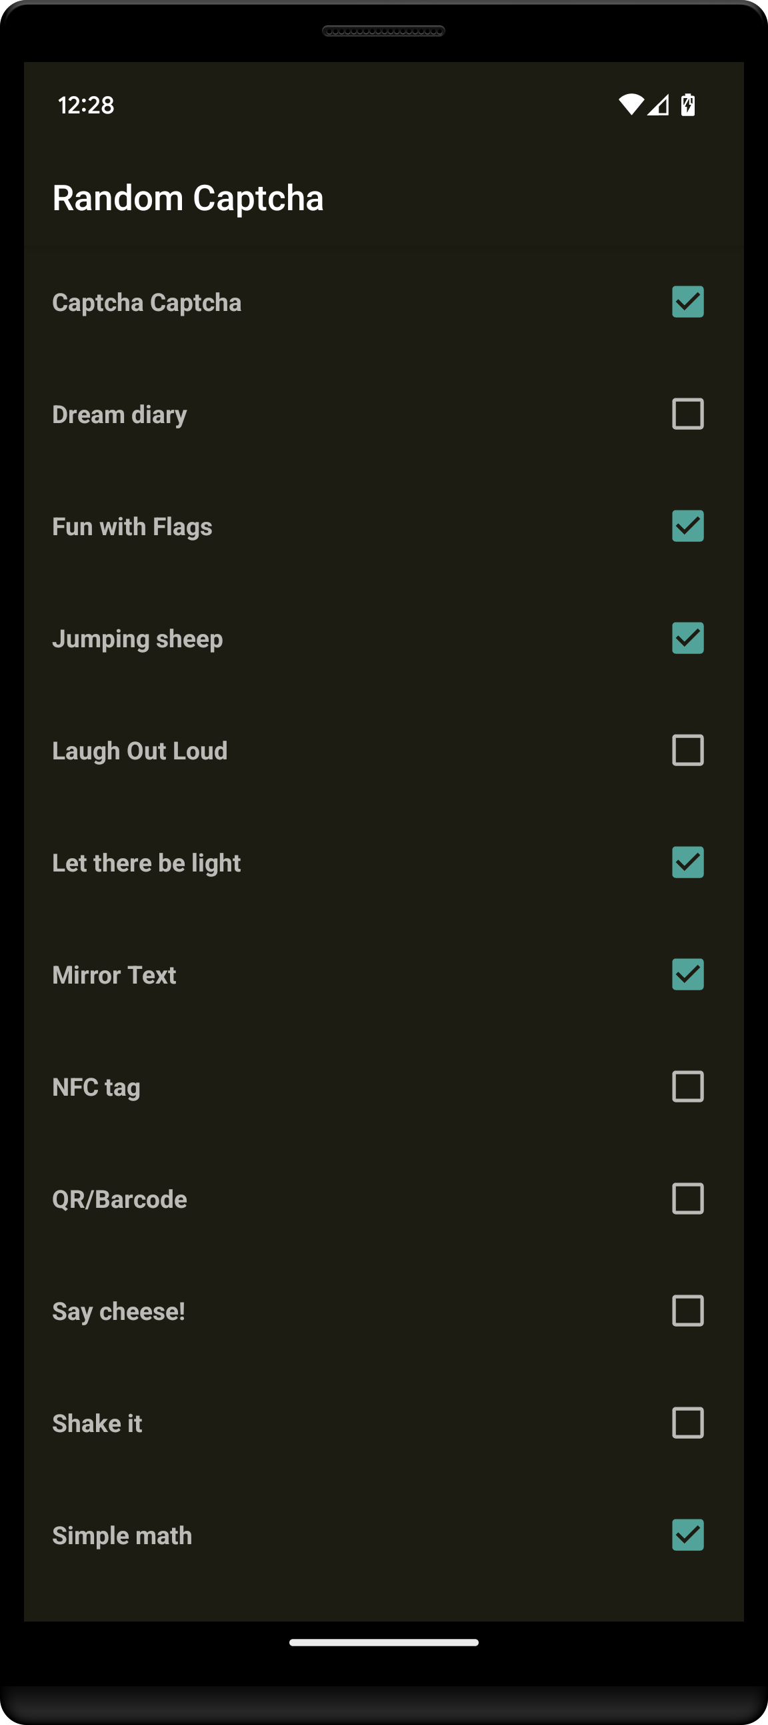Viewport: 768px width, 1725px height.
Task: Tick the Laugh Out Loud checkbox
Action: click(687, 750)
